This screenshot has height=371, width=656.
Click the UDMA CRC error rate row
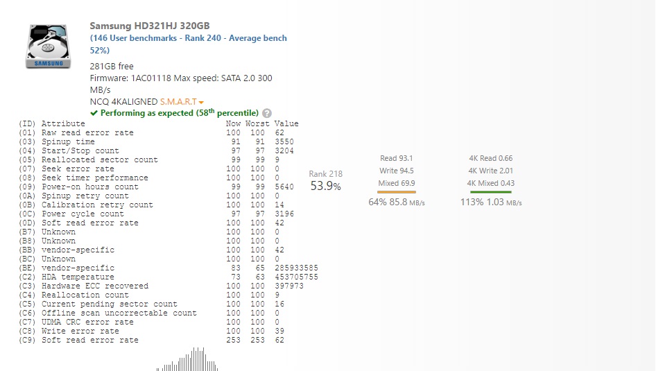point(149,322)
